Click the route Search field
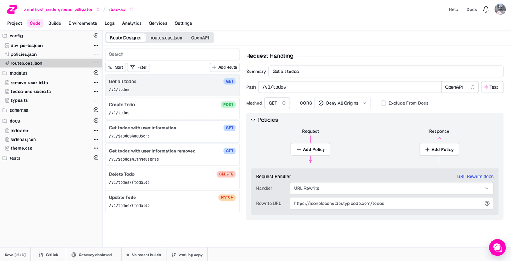Image resolution: width=511 pixels, height=261 pixels. 172,54
